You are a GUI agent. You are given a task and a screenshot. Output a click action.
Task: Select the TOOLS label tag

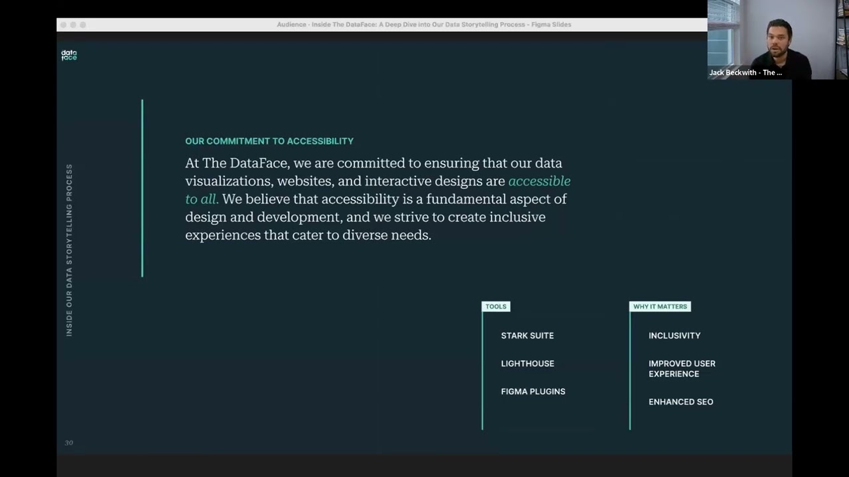pos(495,306)
